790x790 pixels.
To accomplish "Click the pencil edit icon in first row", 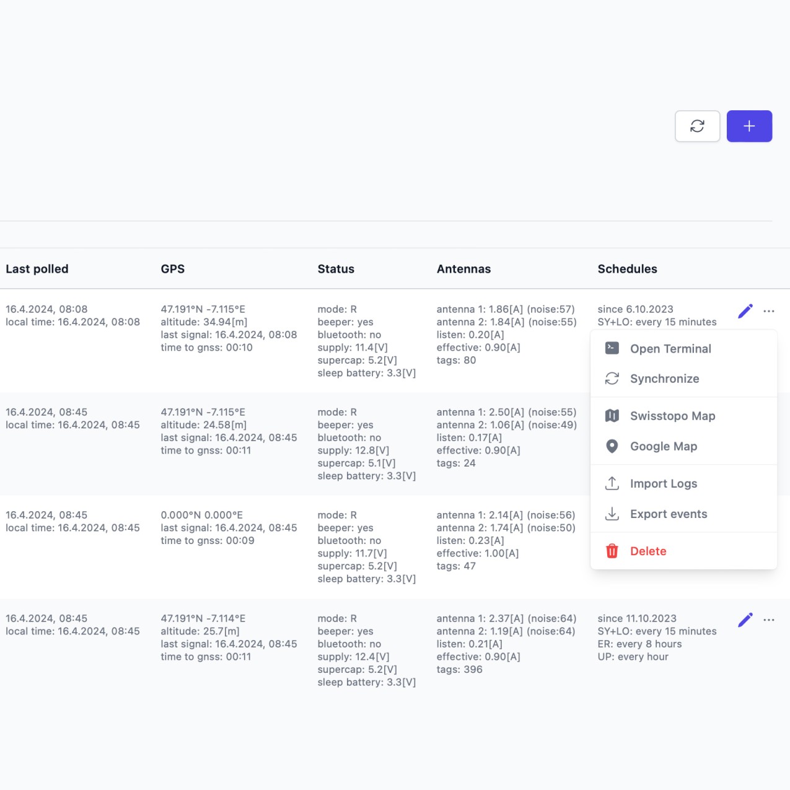I will coord(745,311).
